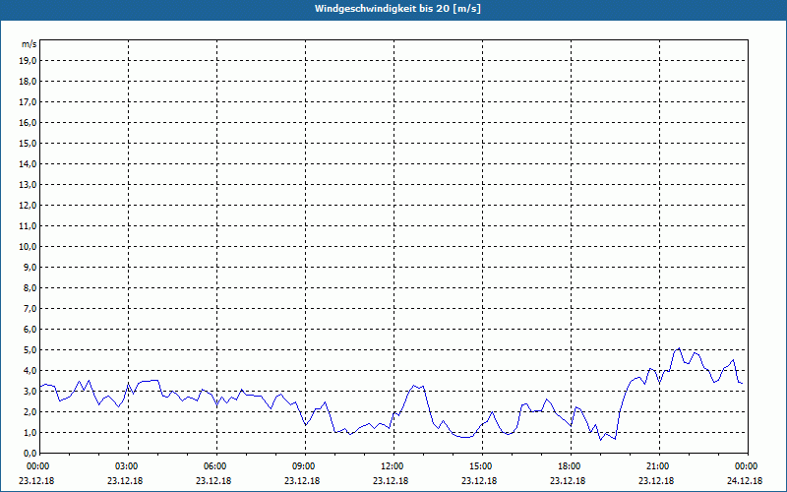The image size is (787, 492).
Task: Click the chart title 'Windgeschwindigkeit bis 20 [m/s]'
Action: click(x=397, y=9)
